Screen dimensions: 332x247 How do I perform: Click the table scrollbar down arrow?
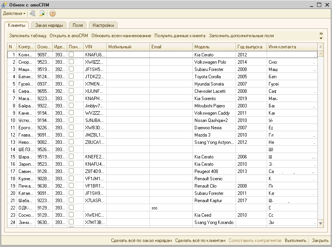pyautogui.click(x=320, y=223)
